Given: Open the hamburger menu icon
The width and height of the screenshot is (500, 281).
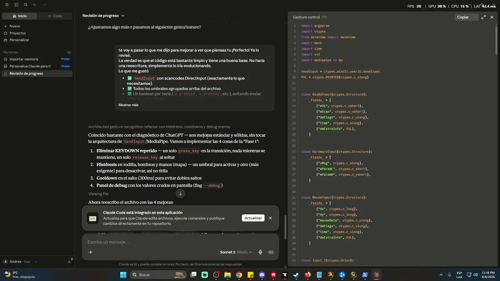Looking at the screenshot, I should click(7, 5).
